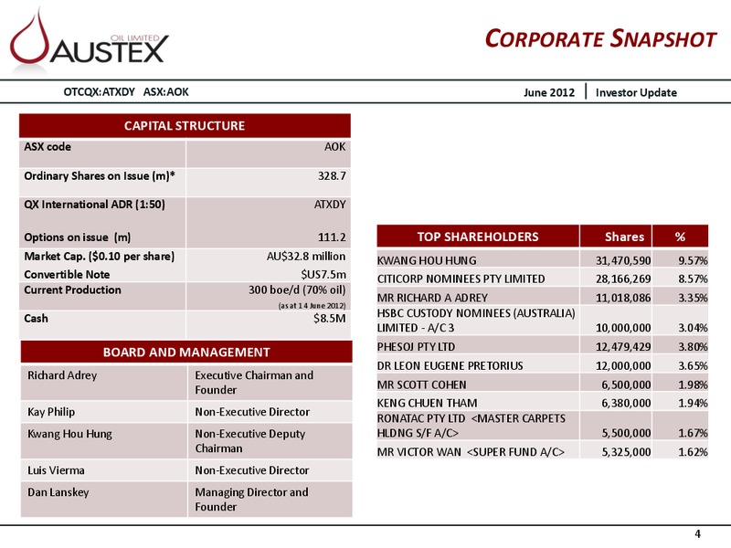Click the Richard Adrey board name
The image size is (731, 548).
coord(62,375)
